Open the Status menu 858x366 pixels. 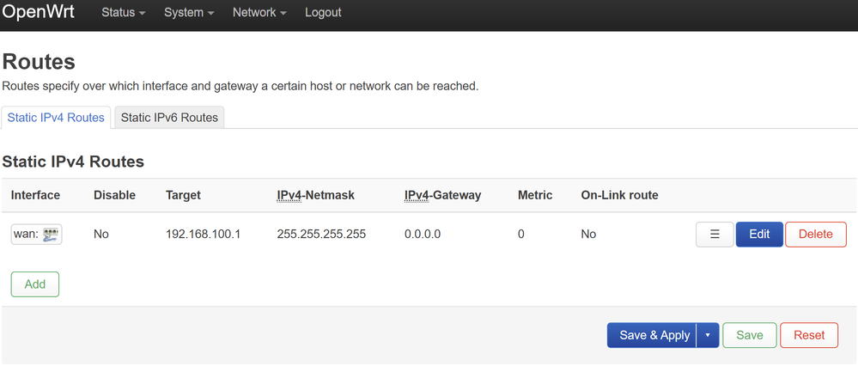tap(123, 13)
